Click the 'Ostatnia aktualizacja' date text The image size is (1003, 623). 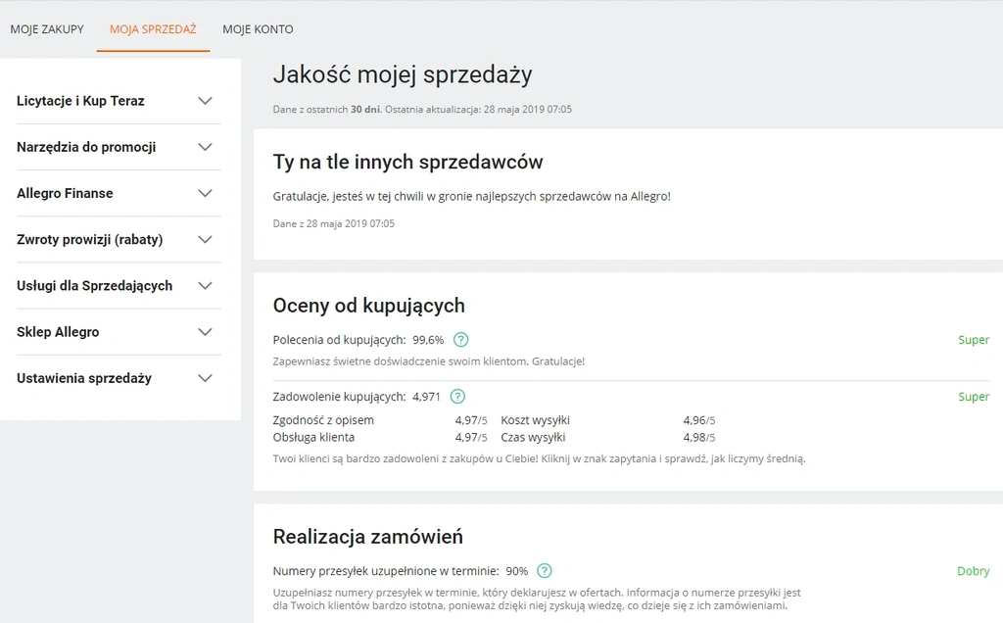coord(478,110)
